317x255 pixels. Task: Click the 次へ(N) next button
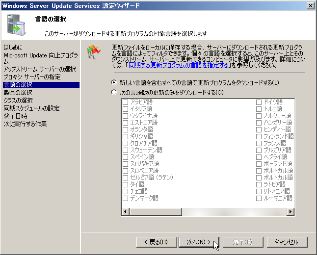(199, 242)
